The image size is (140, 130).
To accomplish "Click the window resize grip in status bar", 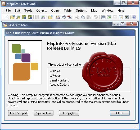I will tap(137, 127).
